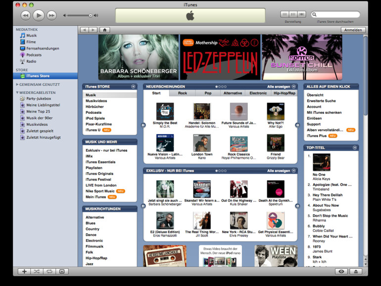Open the Musikvideos store link
Screen dimensions: 381x286
(96, 101)
